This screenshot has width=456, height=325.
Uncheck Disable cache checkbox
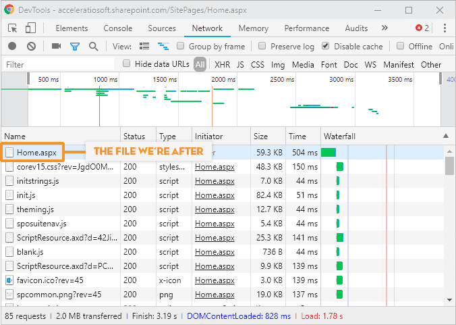[x=325, y=46]
